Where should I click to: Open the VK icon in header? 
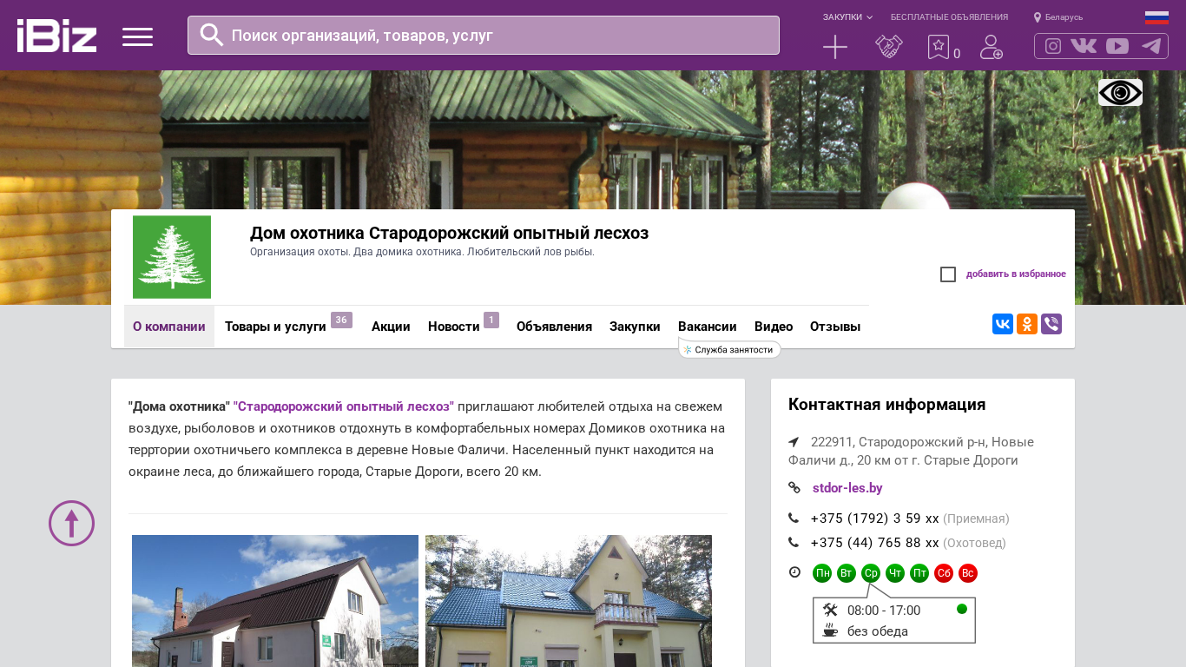1084,46
